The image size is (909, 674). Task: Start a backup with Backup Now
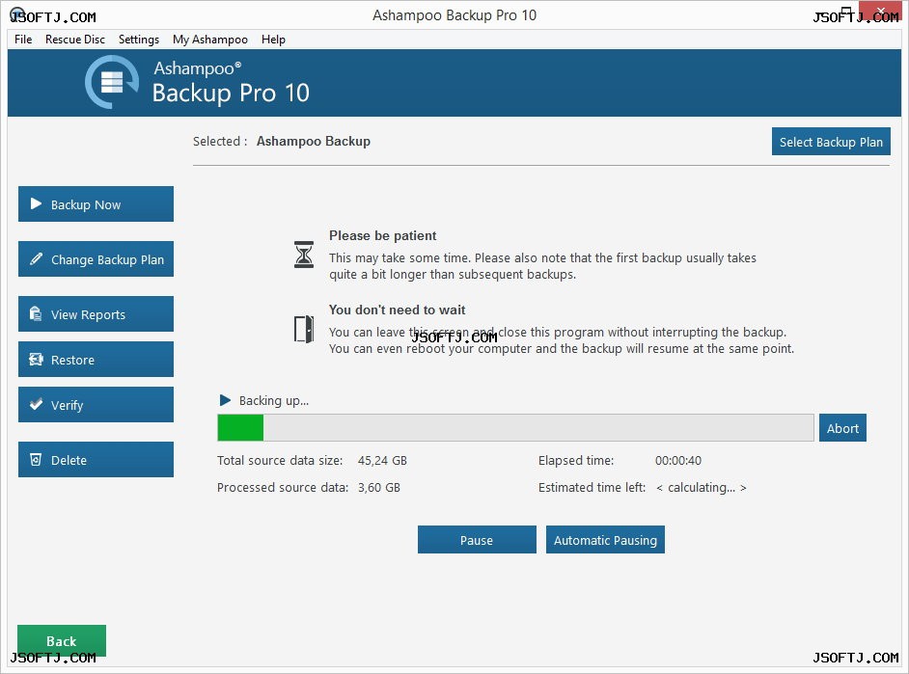point(96,203)
